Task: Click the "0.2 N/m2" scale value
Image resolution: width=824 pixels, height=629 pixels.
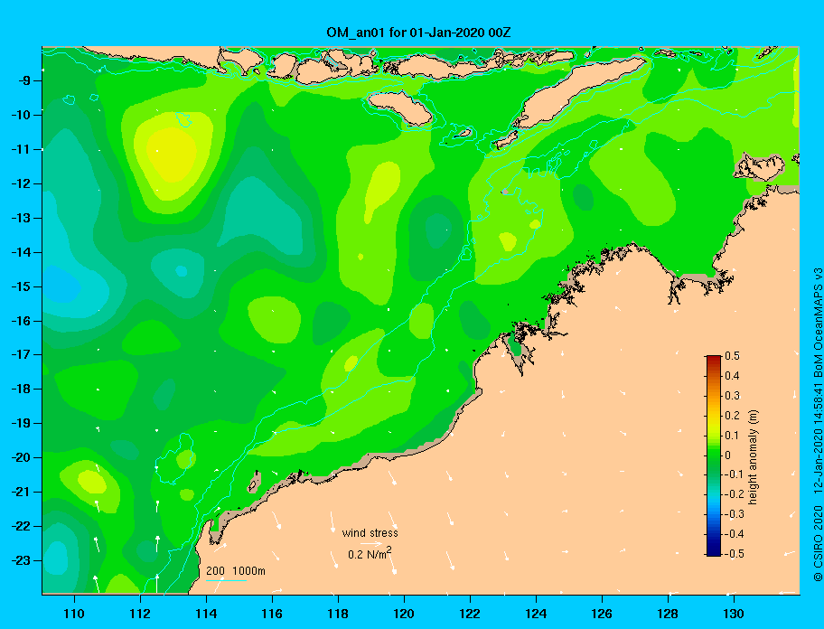Action: (x=370, y=554)
